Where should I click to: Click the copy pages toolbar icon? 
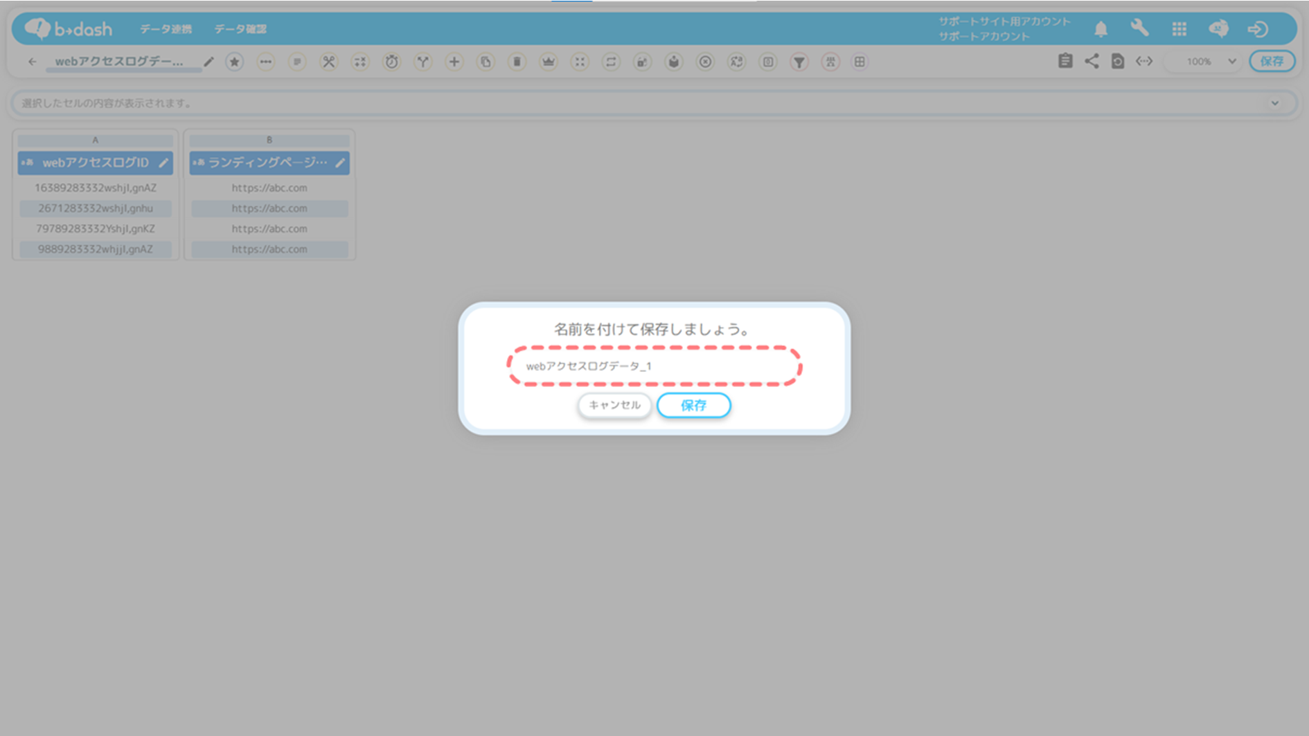pos(486,62)
